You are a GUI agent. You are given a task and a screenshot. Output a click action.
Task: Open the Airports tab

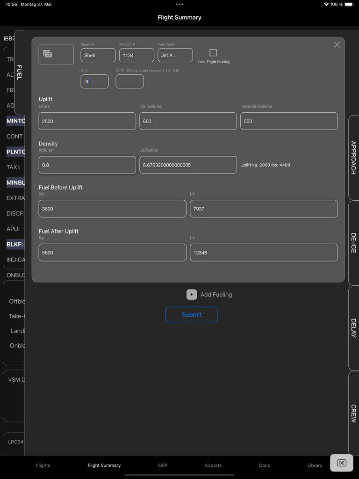point(213,465)
